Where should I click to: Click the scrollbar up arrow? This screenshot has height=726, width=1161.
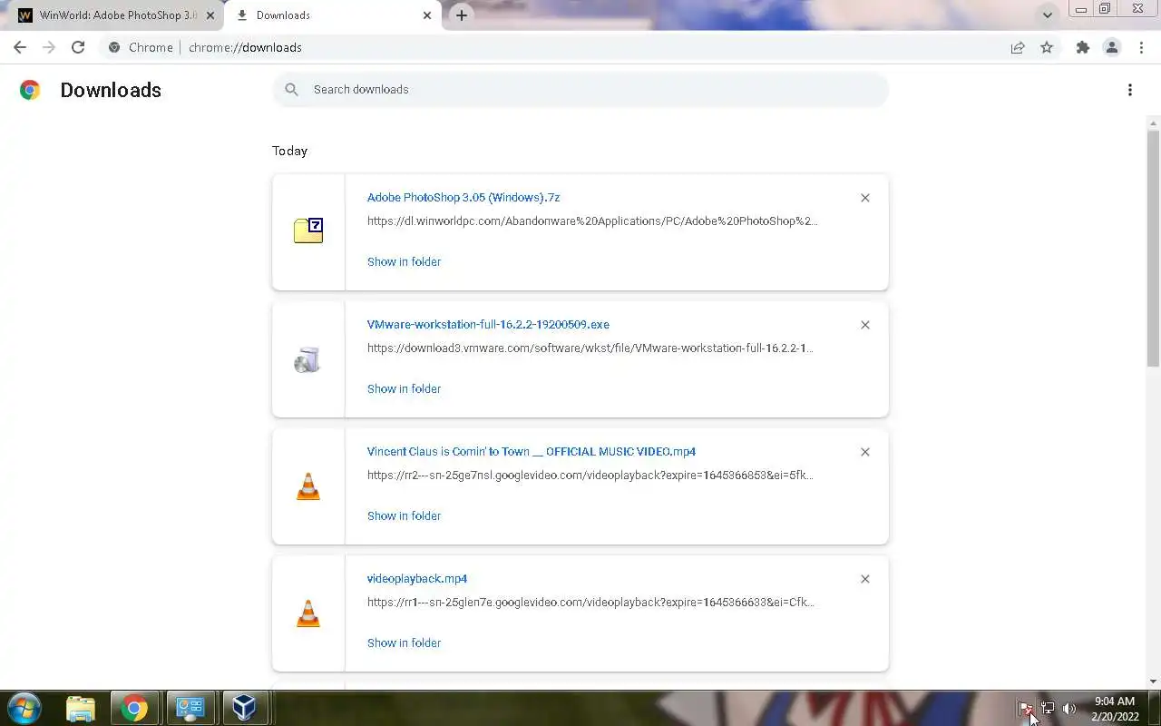[x=1153, y=123]
